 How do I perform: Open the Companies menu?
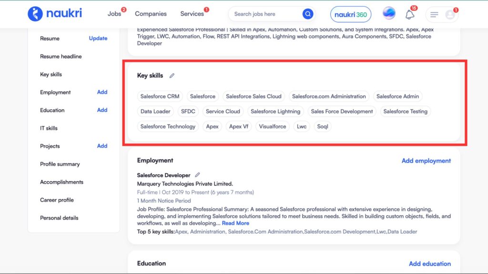coord(151,14)
